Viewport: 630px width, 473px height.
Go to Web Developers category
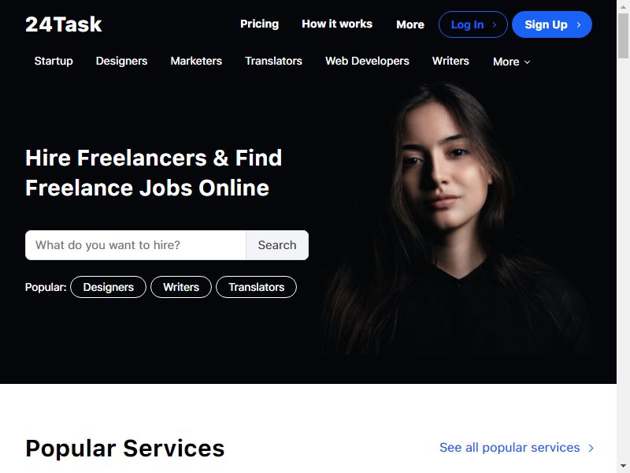point(367,61)
